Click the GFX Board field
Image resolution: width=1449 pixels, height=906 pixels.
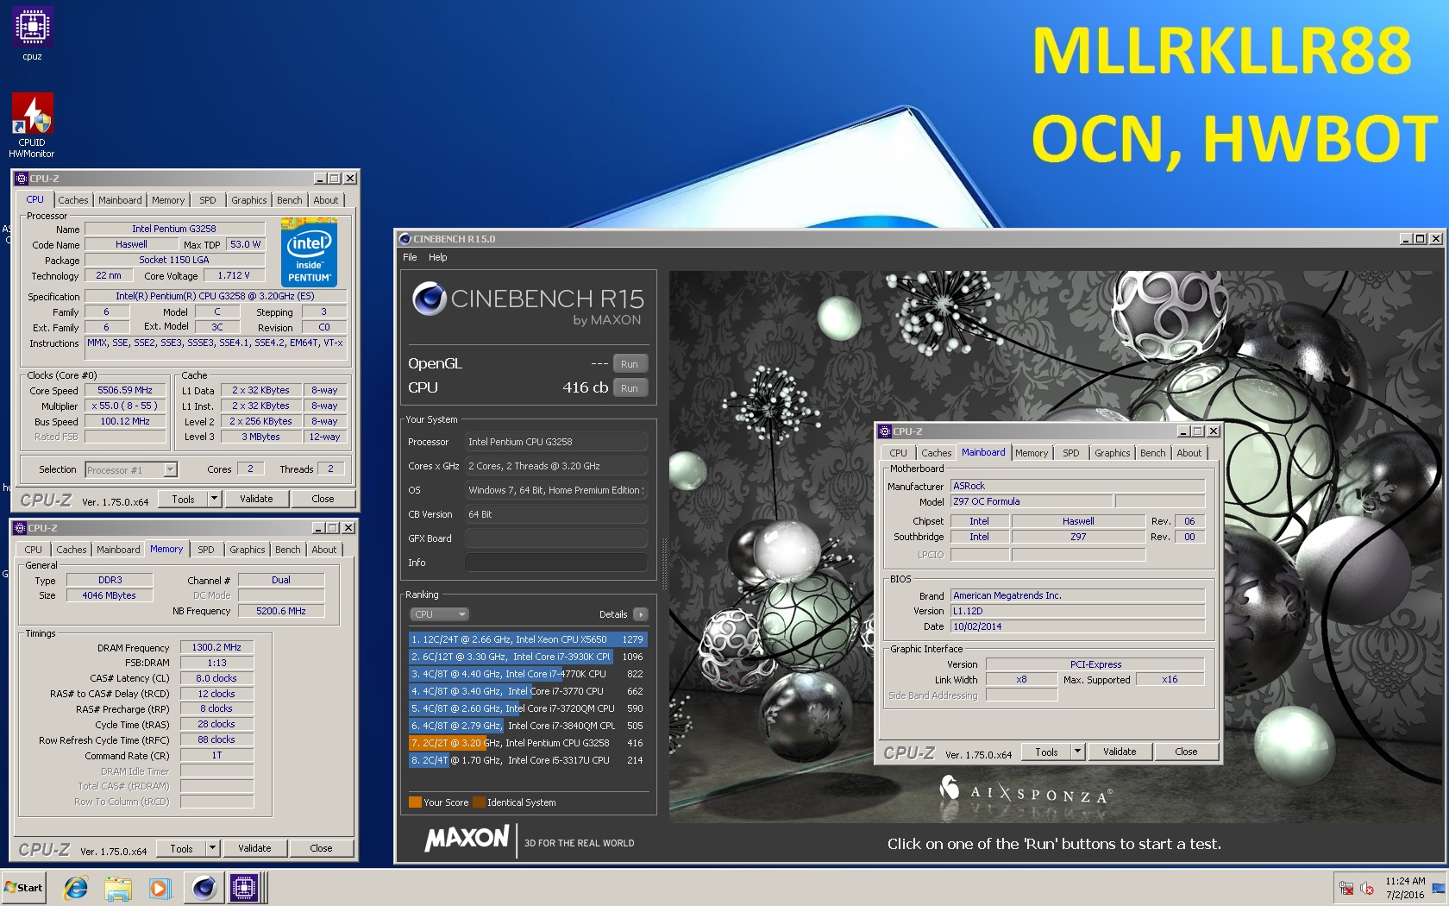click(x=556, y=538)
